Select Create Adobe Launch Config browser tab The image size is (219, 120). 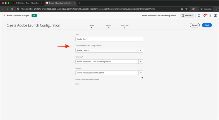(60, 3)
